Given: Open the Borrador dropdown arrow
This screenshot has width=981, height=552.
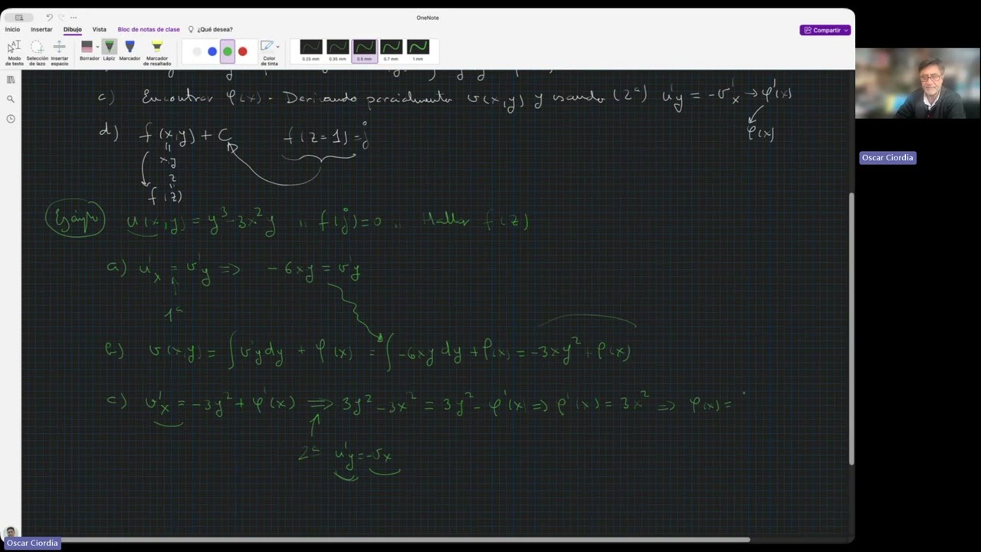Looking at the screenshot, I should coord(97,48).
